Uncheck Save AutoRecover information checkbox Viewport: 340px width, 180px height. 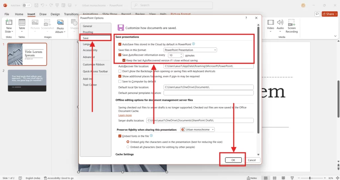pos(120,55)
